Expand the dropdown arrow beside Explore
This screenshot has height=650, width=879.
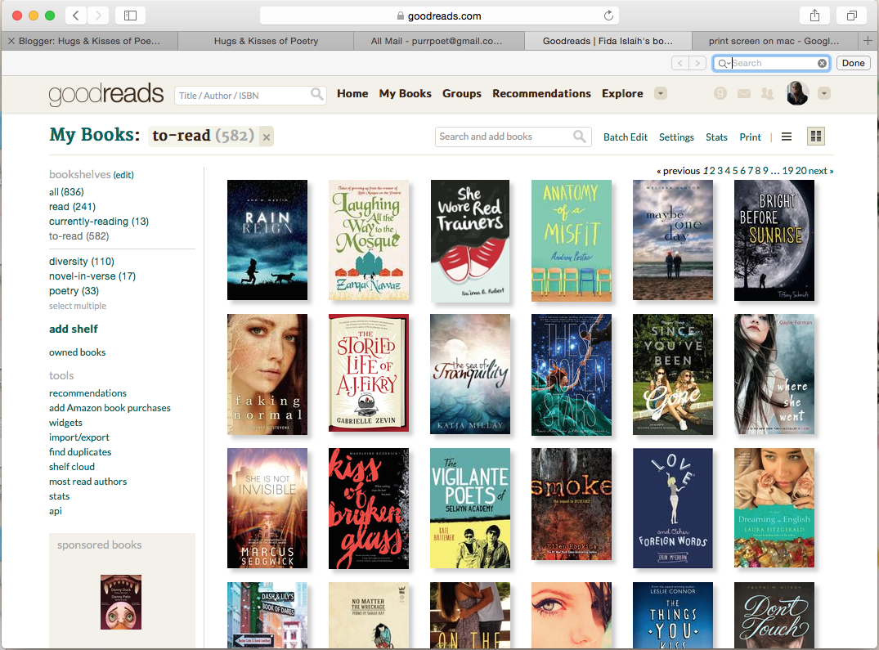click(661, 93)
